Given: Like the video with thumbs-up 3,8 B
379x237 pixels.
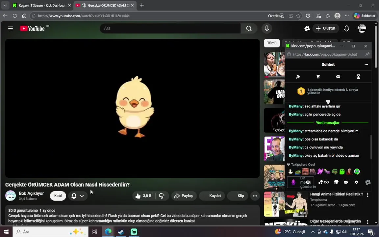Looking at the screenshot, I should coord(144,196).
